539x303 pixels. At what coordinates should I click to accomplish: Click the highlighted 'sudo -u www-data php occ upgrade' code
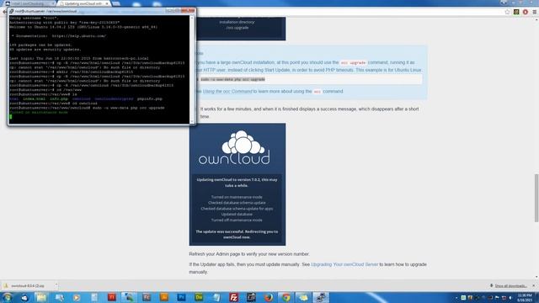pos(232,79)
